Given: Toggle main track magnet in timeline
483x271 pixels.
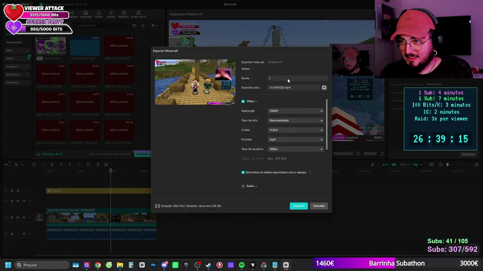Looking at the screenshot, I should coord(385,164).
